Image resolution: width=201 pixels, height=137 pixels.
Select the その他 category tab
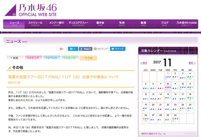pyautogui.click(x=88, y=58)
